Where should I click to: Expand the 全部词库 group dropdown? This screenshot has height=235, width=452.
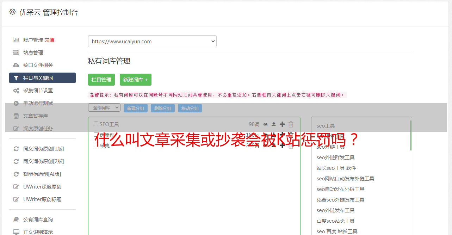point(104,108)
